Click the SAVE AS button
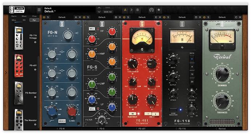This screenshot has width=251, height=134. tap(108, 12)
